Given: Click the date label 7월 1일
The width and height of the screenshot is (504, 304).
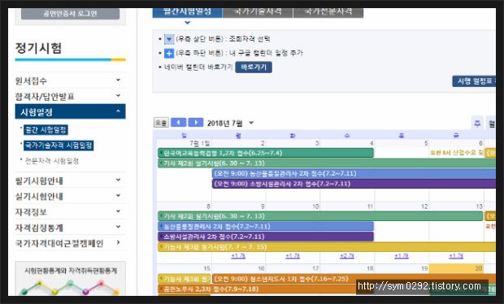Looking at the screenshot, I should (x=200, y=143).
